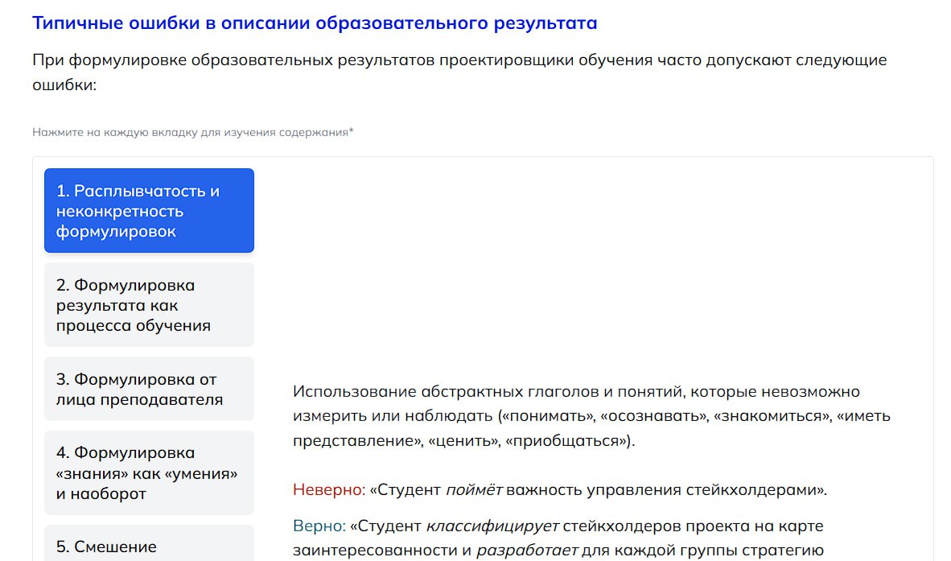Click the «Верно:» label
The width and height of the screenshot is (951, 561).
click(319, 526)
